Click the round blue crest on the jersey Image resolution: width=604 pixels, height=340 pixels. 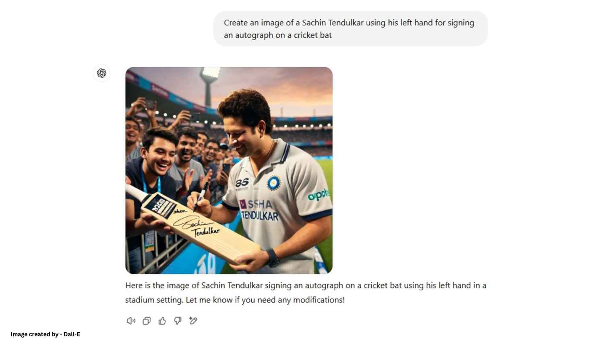click(x=274, y=183)
